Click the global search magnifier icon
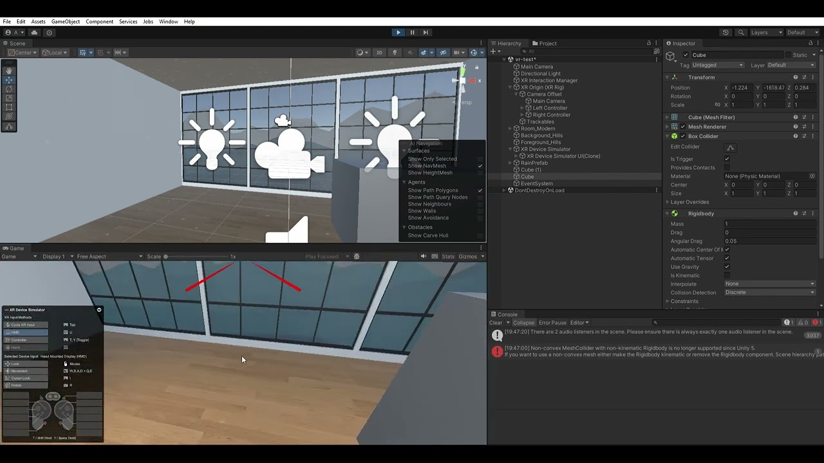Viewport: 824px width, 463px height. [741, 32]
